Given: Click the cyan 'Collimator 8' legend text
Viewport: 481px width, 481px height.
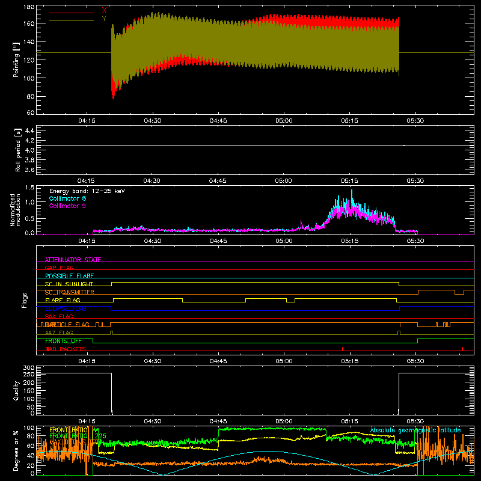Looking at the screenshot, I should pos(67,198).
